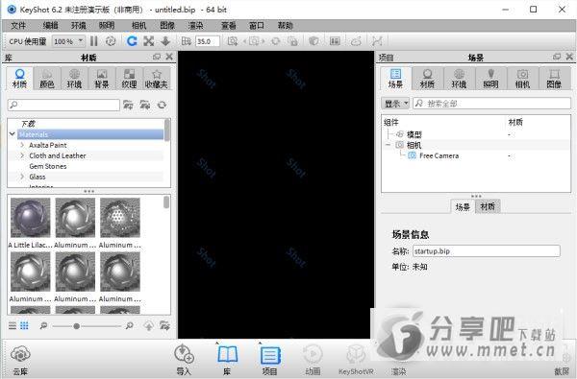Collapse the Camera (相机) tree node
Viewport: 577px width, 379px height.
click(x=388, y=145)
